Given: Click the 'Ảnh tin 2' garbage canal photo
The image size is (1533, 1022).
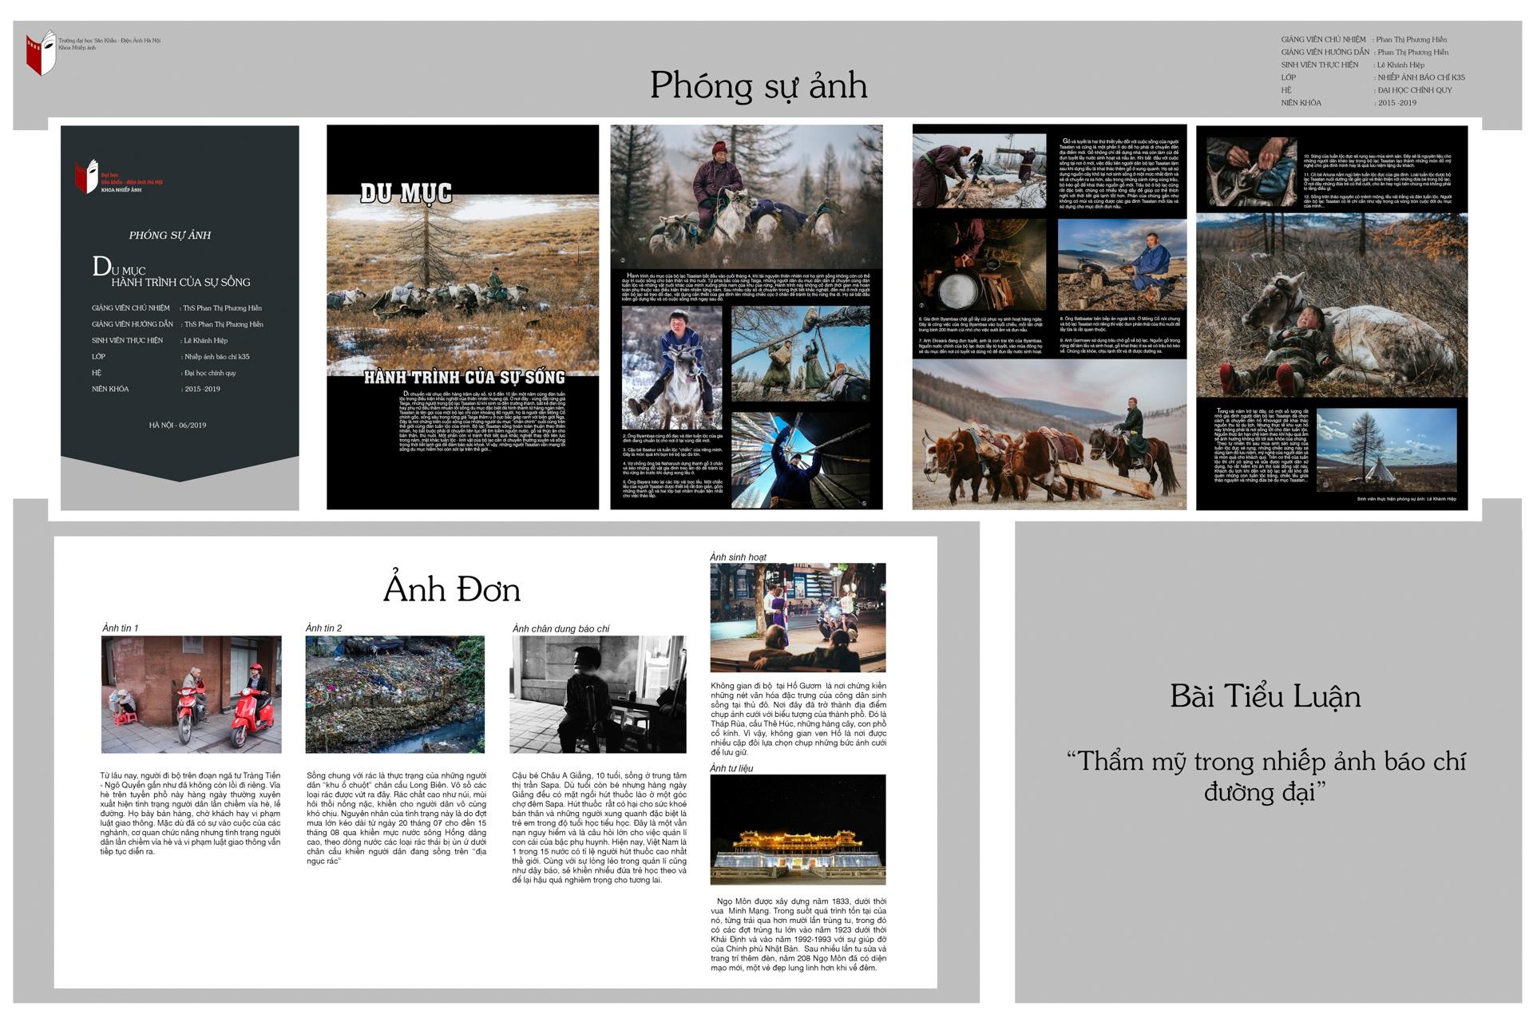Looking at the screenshot, I should pyautogui.click(x=394, y=694).
